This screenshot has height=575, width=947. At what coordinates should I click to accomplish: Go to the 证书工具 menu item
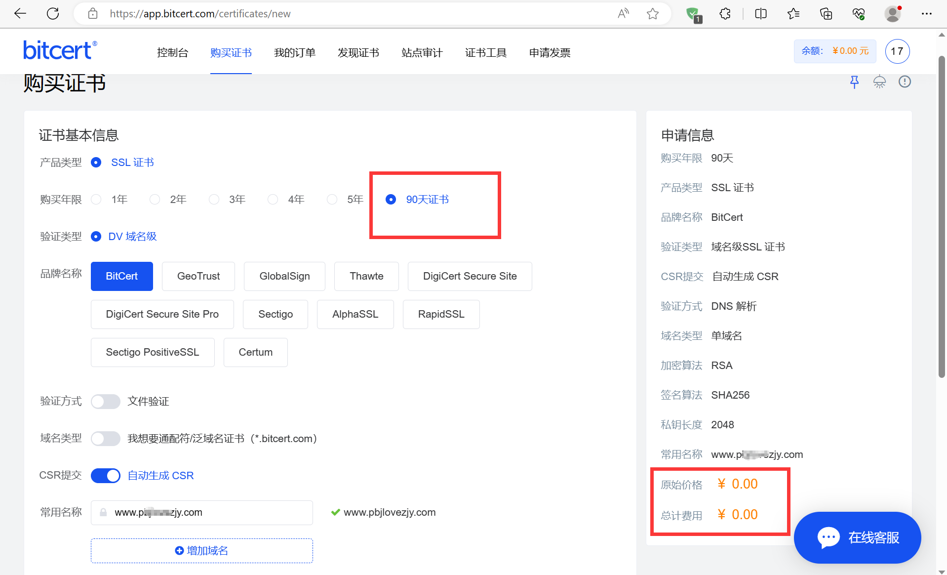(486, 52)
